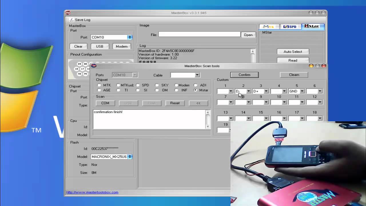The width and height of the screenshot is (366, 206).
Task: Open custom pin 5 dropdown showing GND
Action: (302, 91)
